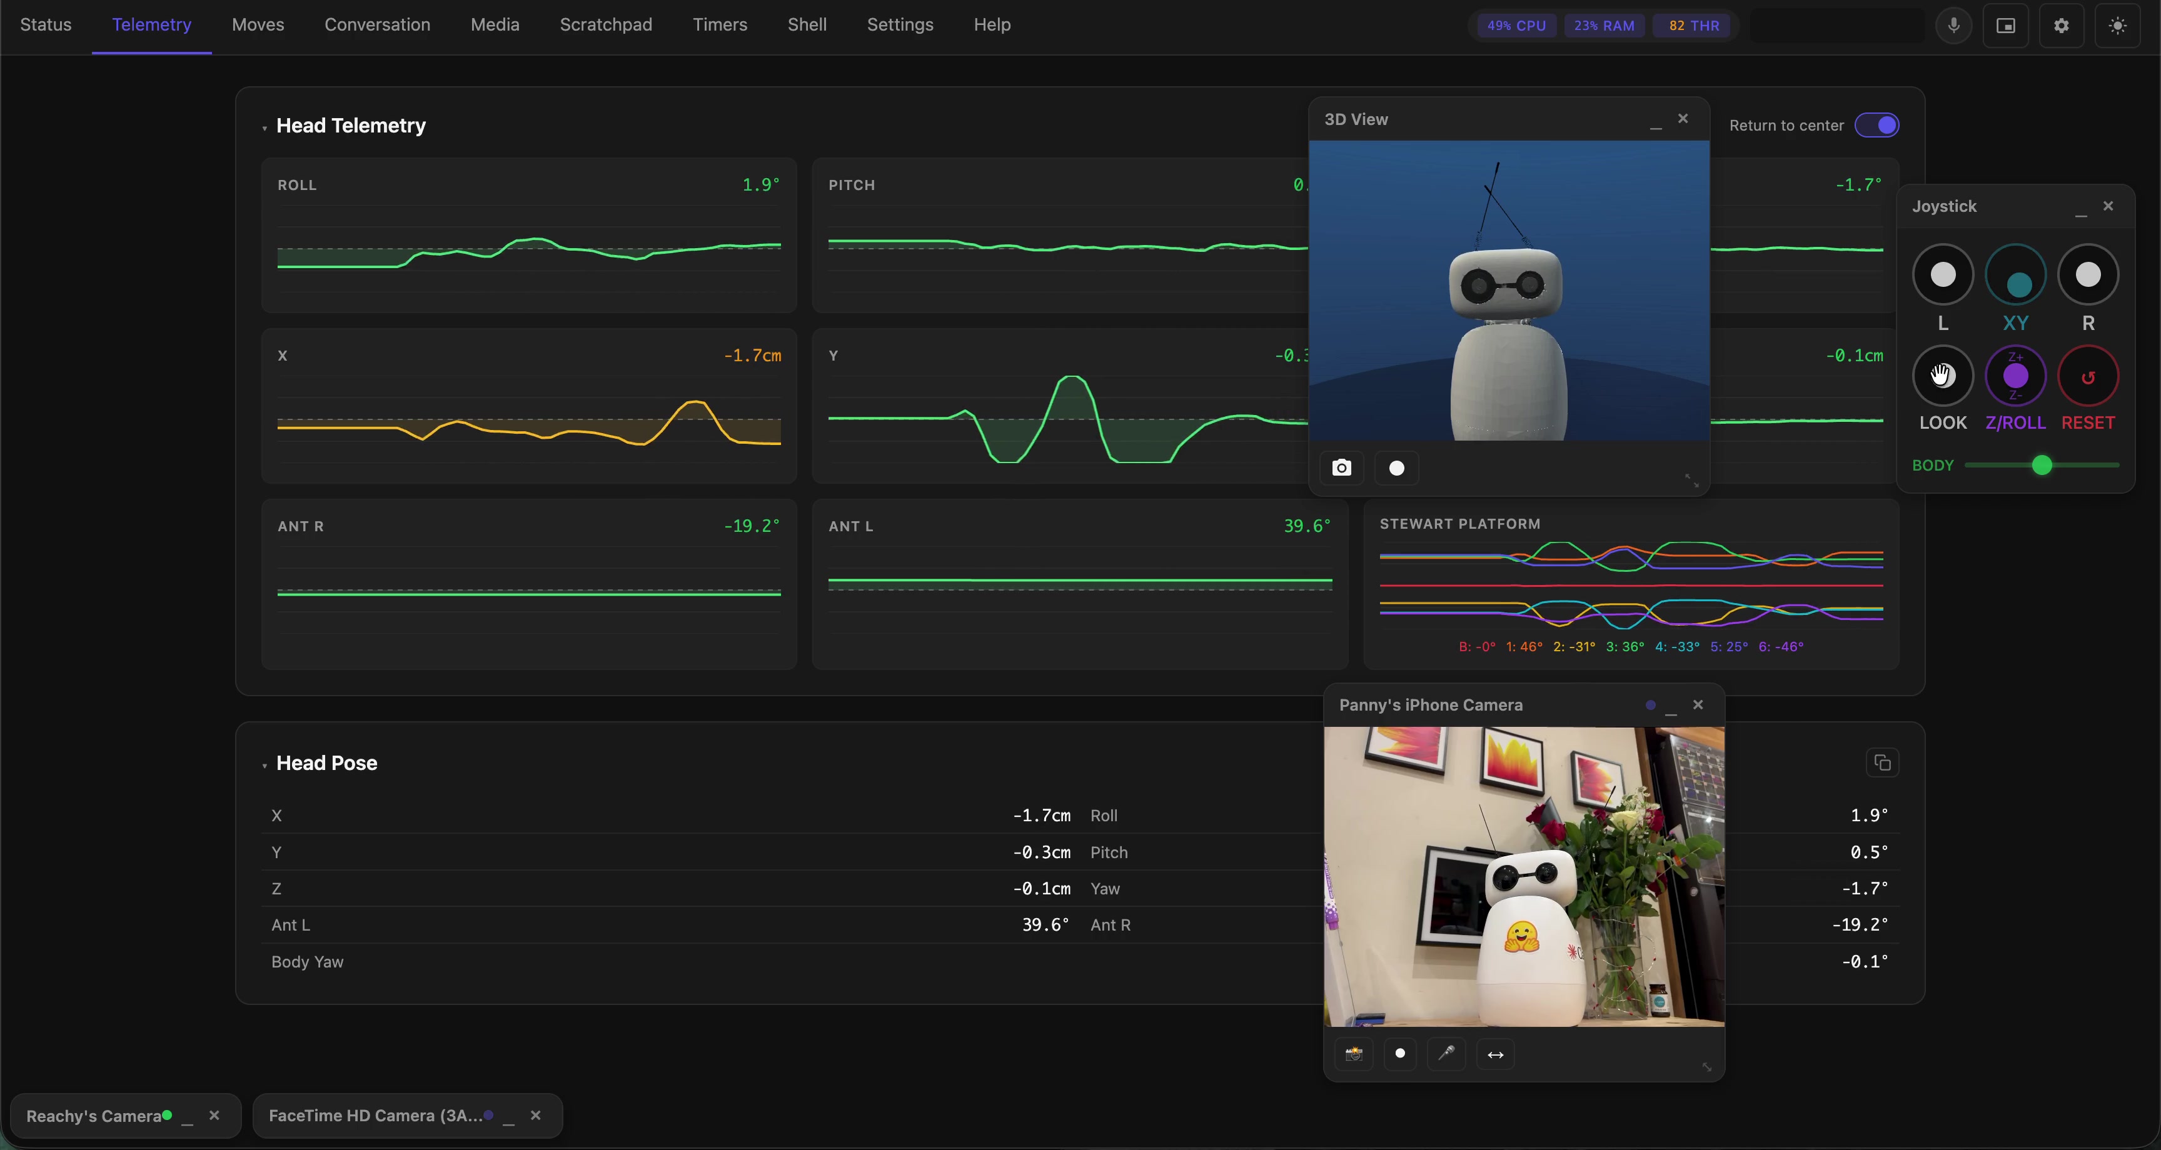Screen dimensions: 2161x1150
Task: Start recording the 3D View
Action: (1397, 468)
